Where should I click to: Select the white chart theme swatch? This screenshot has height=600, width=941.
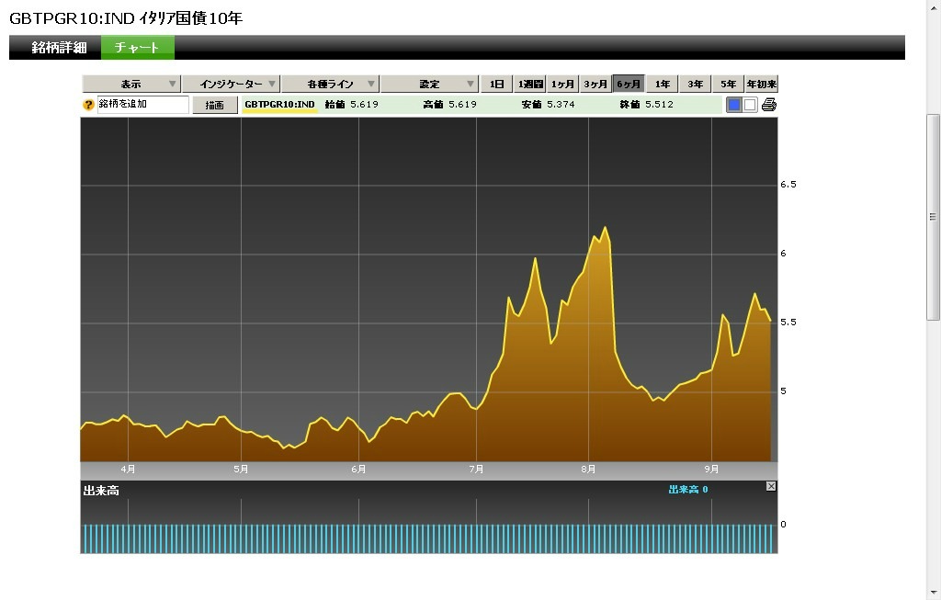pyautogui.click(x=750, y=105)
